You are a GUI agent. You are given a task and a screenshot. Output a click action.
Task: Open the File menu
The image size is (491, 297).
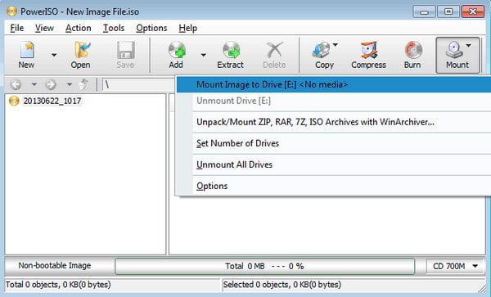[x=17, y=28]
